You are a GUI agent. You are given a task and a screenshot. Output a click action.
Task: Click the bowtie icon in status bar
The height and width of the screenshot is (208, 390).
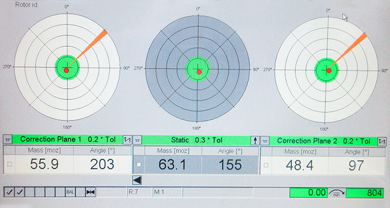(90, 192)
